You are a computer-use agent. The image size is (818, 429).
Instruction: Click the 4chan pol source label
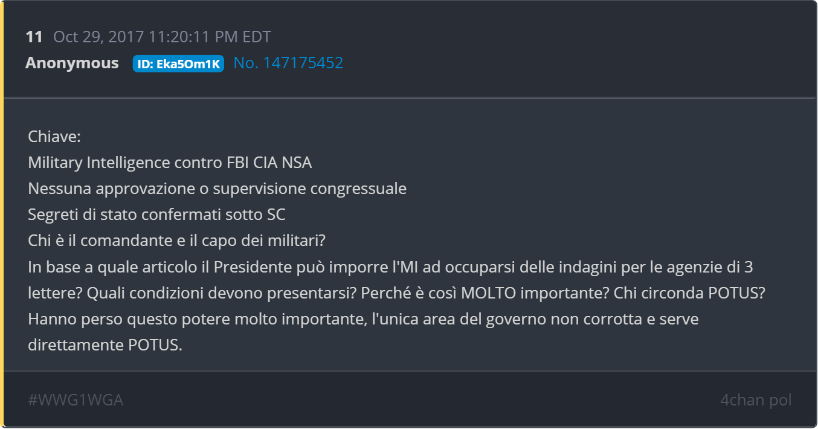[755, 399]
